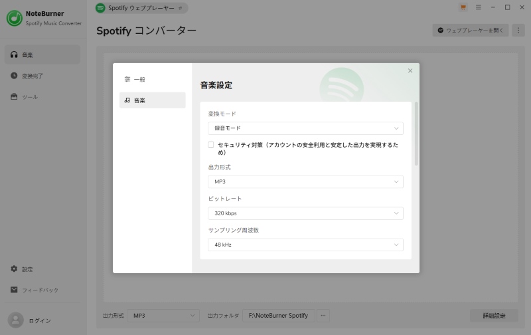Click the ログイン user avatar

pyautogui.click(x=15, y=320)
